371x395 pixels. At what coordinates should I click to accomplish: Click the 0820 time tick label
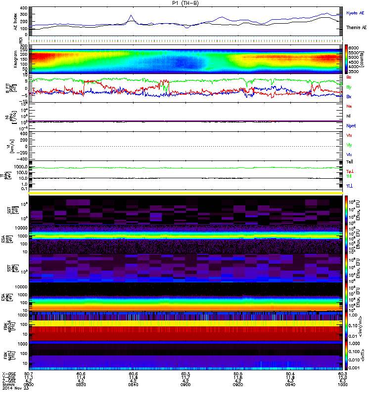(81, 385)
